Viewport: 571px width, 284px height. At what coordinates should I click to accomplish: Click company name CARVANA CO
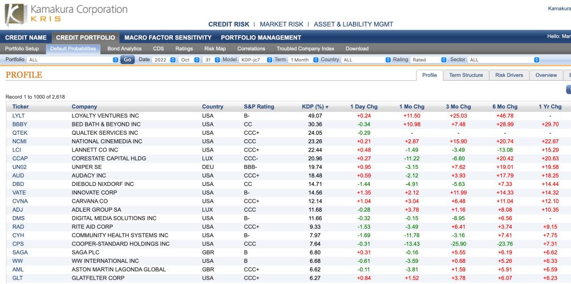tap(90, 201)
